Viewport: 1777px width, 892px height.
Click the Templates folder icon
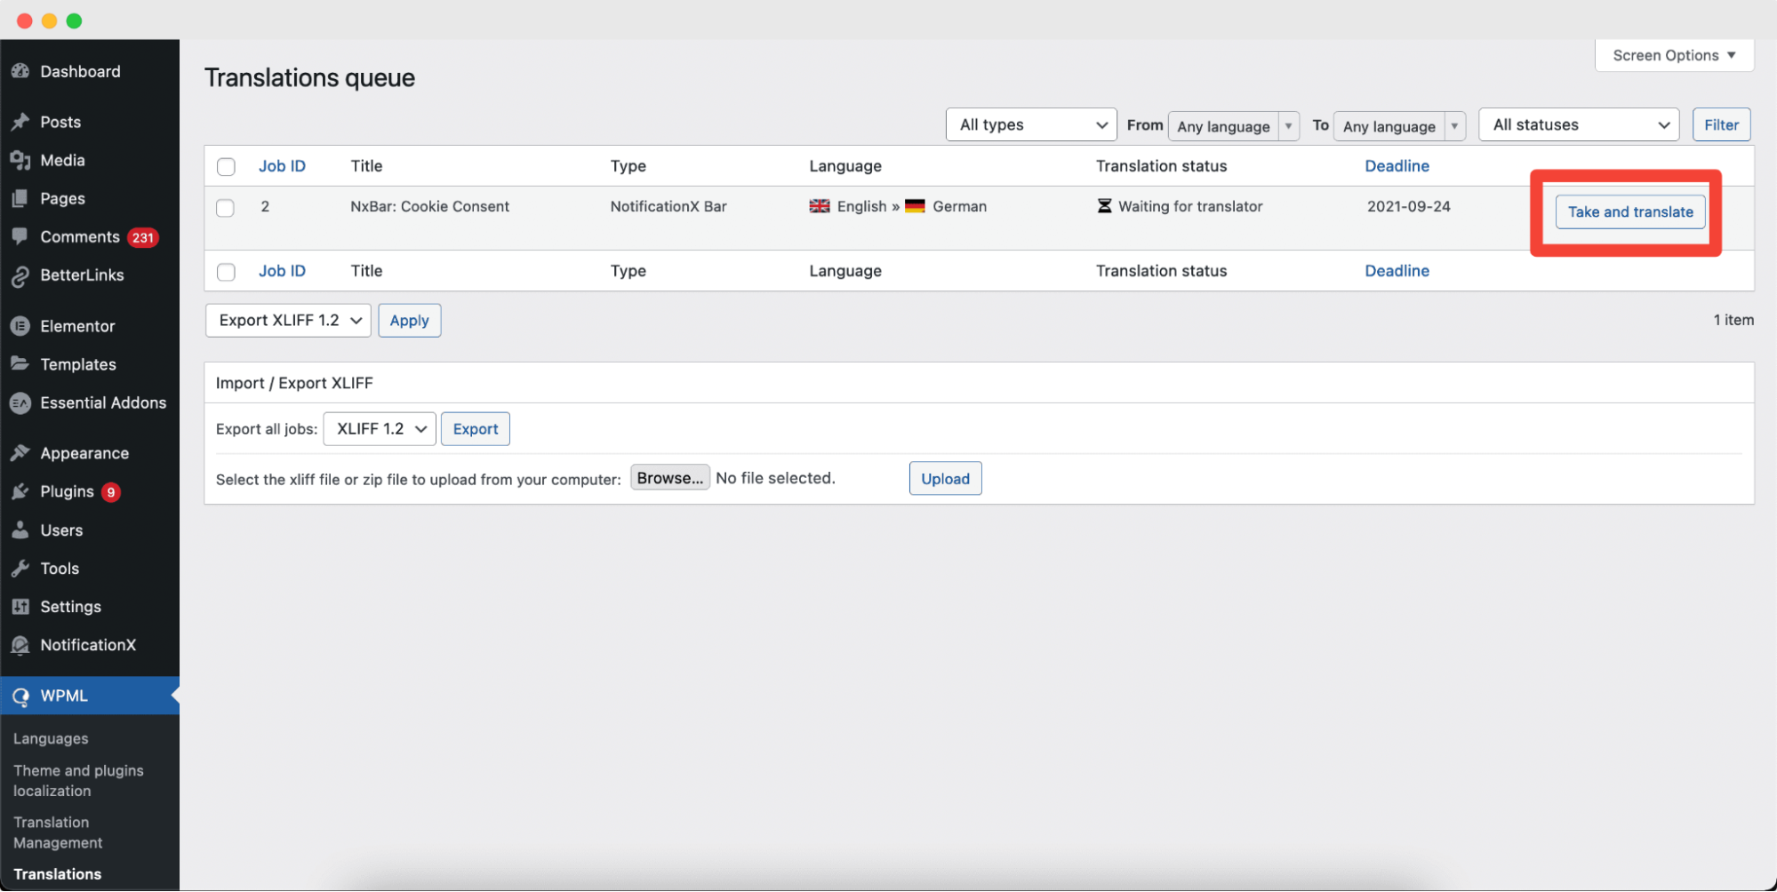[x=20, y=363]
